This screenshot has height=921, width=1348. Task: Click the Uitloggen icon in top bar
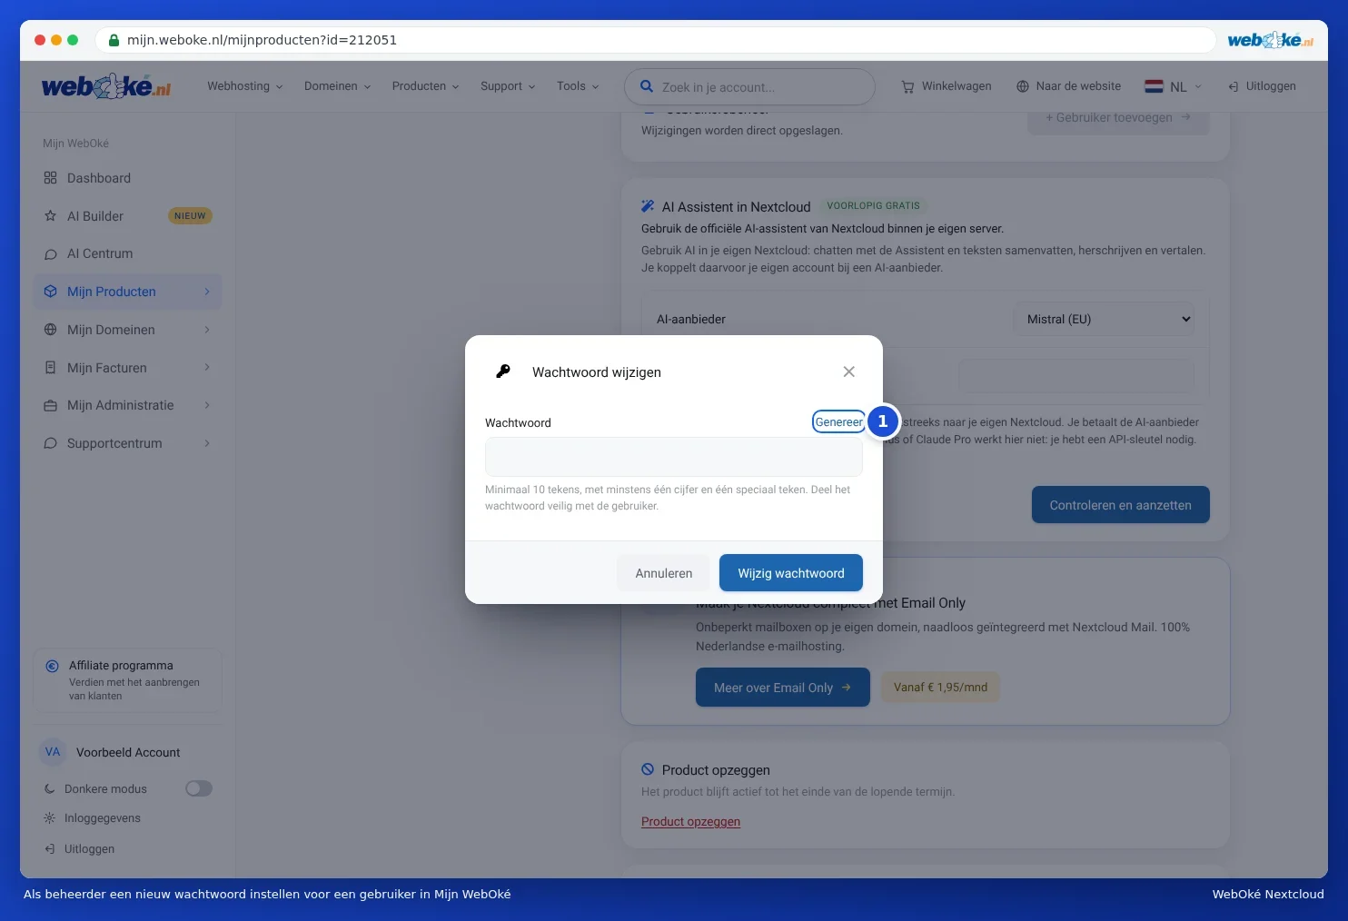pyautogui.click(x=1234, y=86)
